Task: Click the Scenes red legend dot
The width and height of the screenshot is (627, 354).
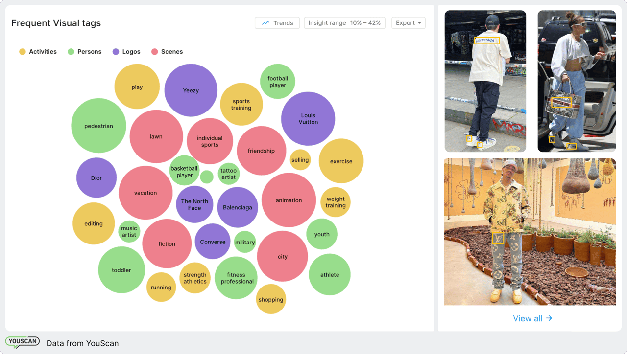Action: [x=155, y=52]
